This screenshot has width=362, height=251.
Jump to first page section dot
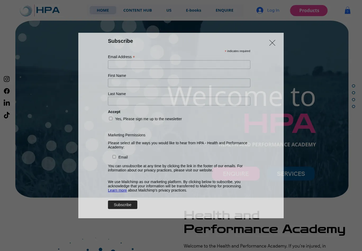[x=353, y=86]
